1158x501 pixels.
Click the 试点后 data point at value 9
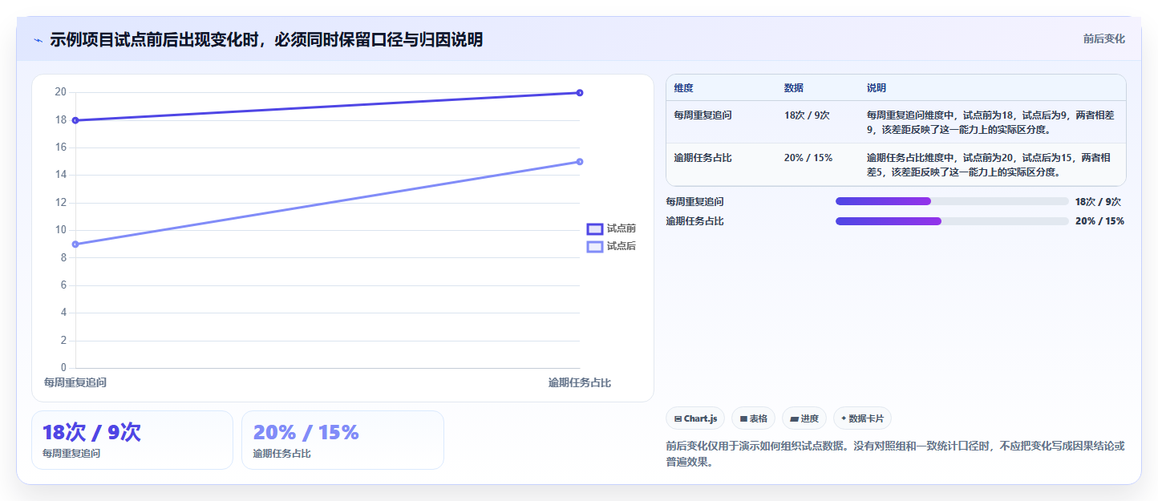(x=75, y=244)
